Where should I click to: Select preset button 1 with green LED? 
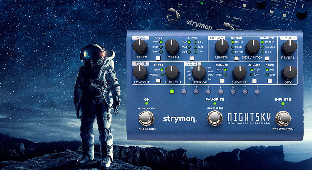point(172,91)
